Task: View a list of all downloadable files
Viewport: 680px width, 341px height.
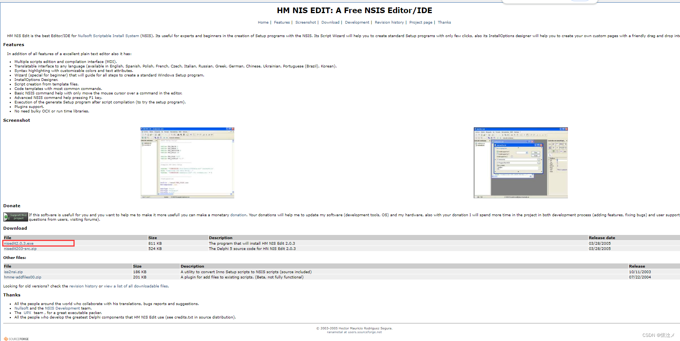Action: point(136,286)
